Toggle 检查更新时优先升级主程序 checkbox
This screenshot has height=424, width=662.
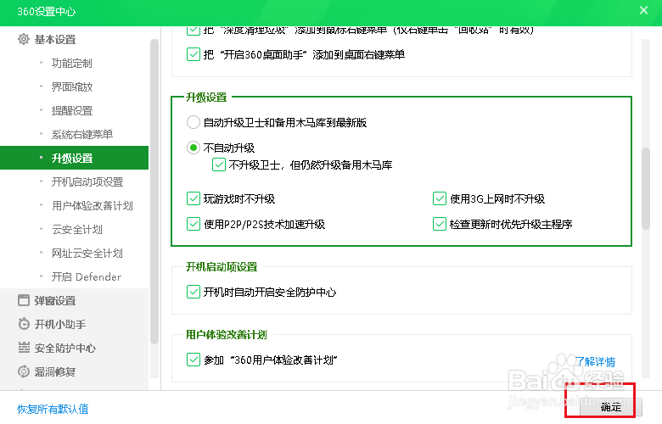tap(440, 224)
